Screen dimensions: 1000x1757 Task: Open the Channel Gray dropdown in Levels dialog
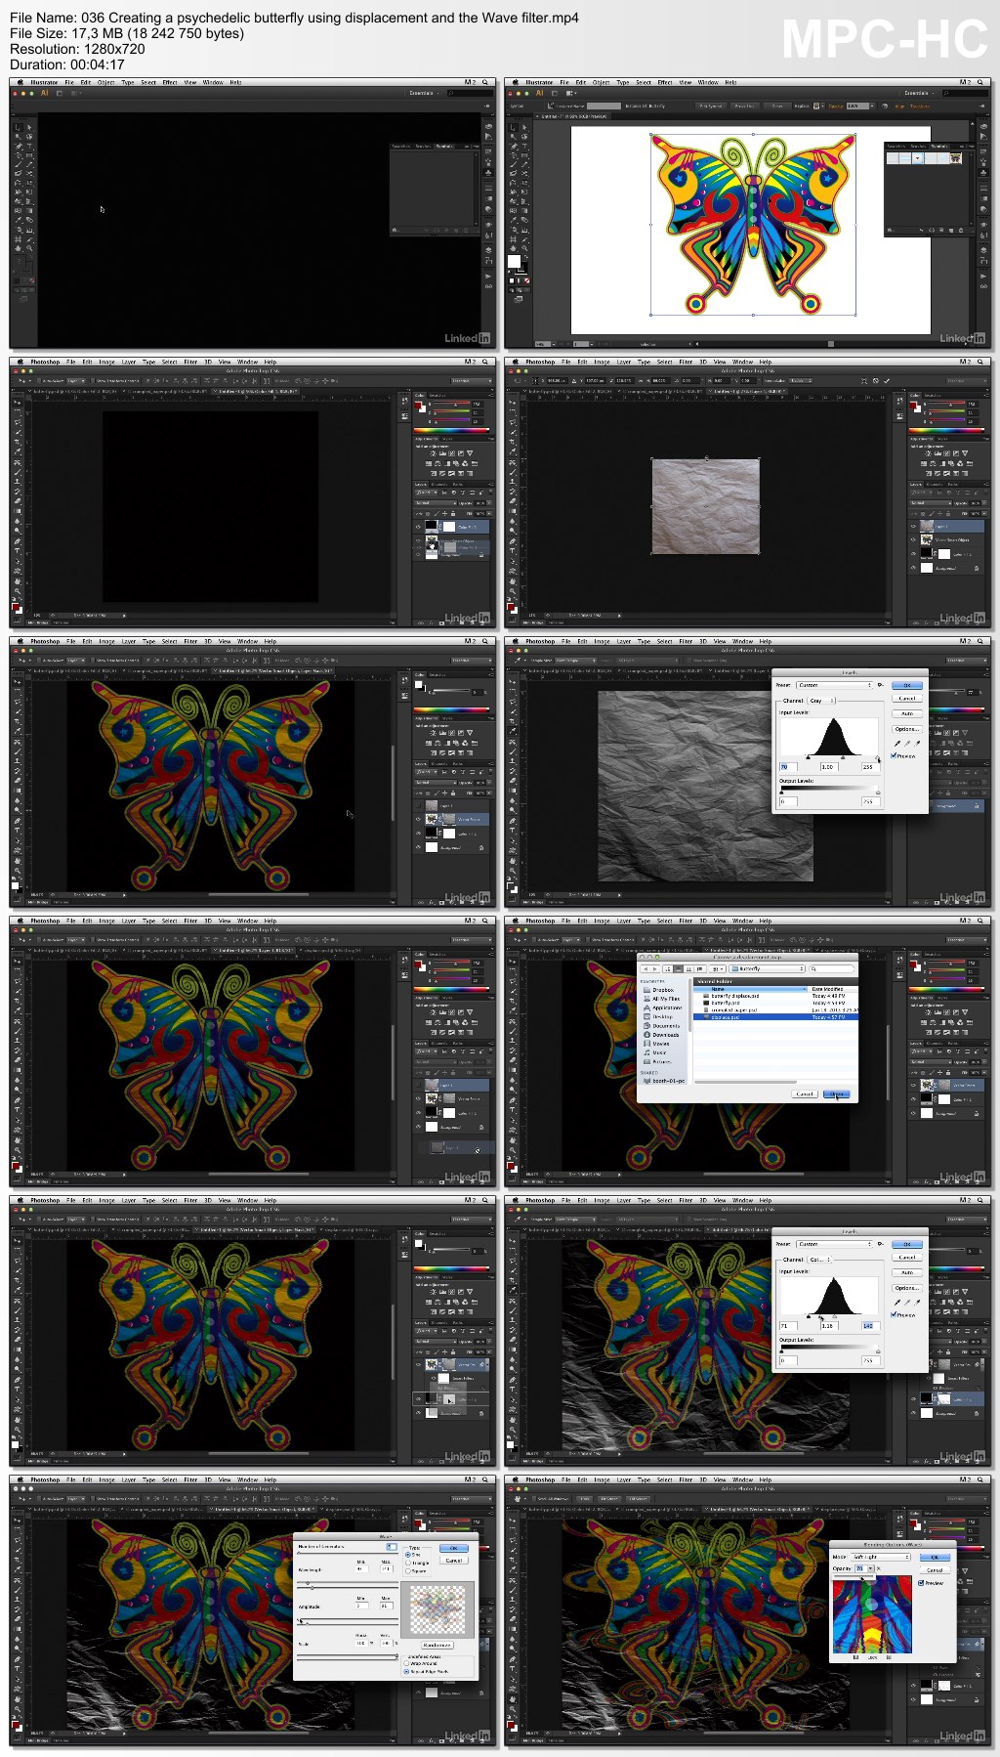[821, 701]
